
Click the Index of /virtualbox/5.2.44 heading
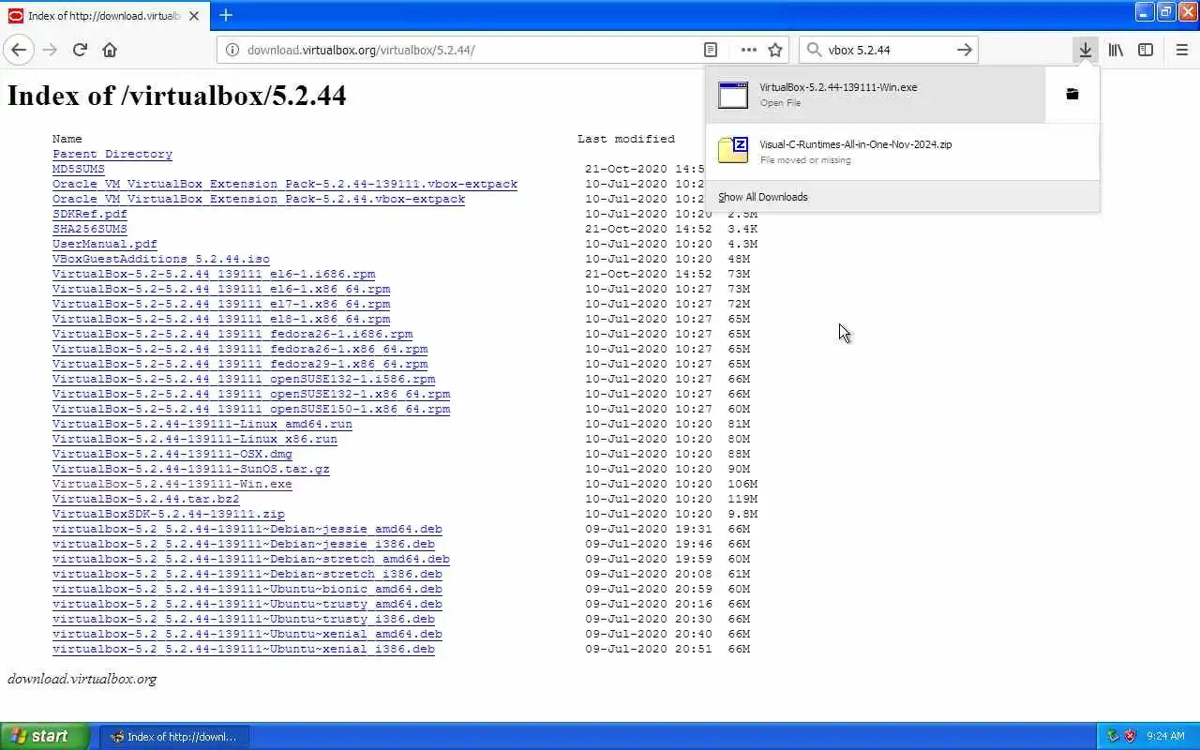pyautogui.click(x=177, y=95)
